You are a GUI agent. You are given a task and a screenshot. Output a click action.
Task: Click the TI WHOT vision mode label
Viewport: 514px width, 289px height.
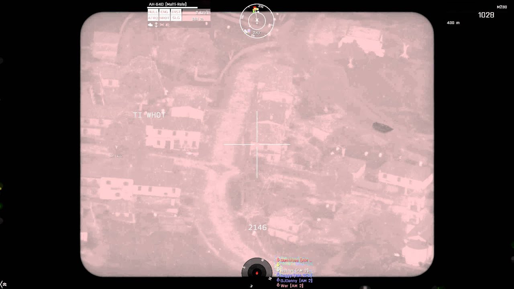click(149, 115)
